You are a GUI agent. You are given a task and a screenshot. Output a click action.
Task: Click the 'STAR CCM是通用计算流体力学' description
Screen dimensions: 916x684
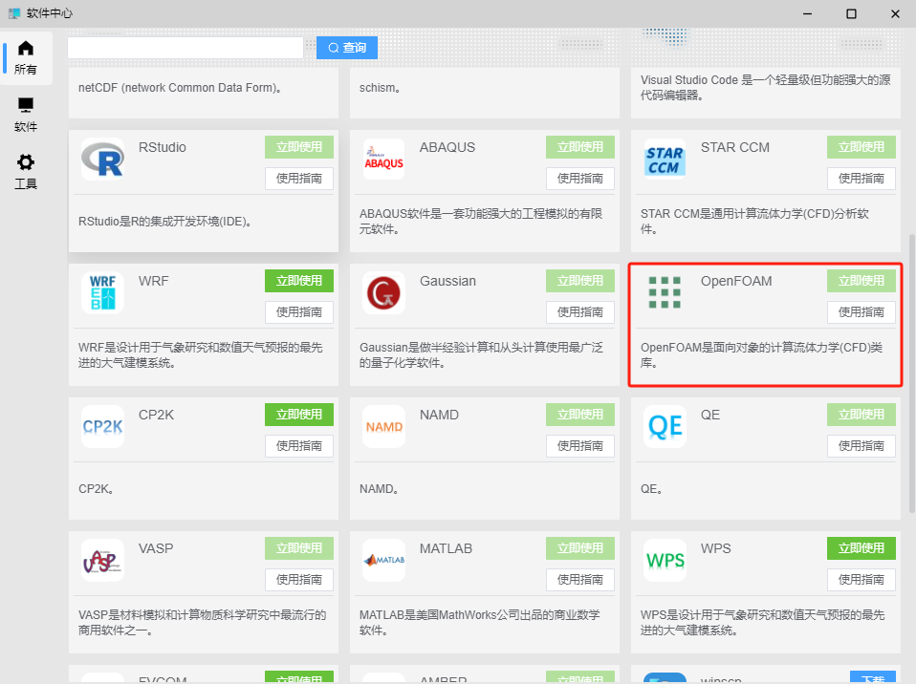point(754,222)
